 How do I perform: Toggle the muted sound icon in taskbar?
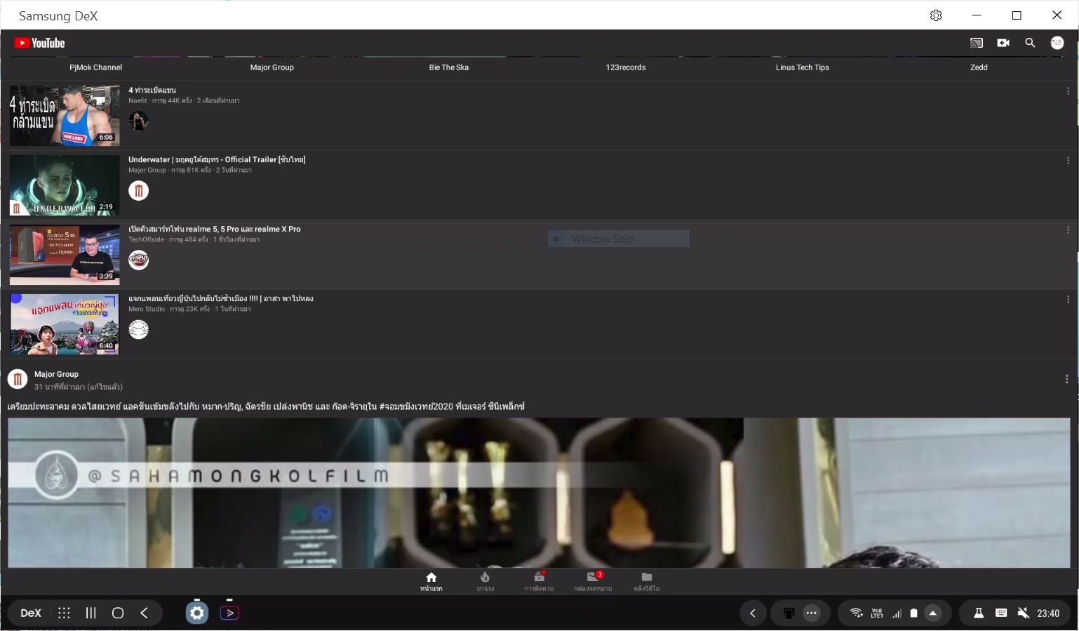[1024, 613]
